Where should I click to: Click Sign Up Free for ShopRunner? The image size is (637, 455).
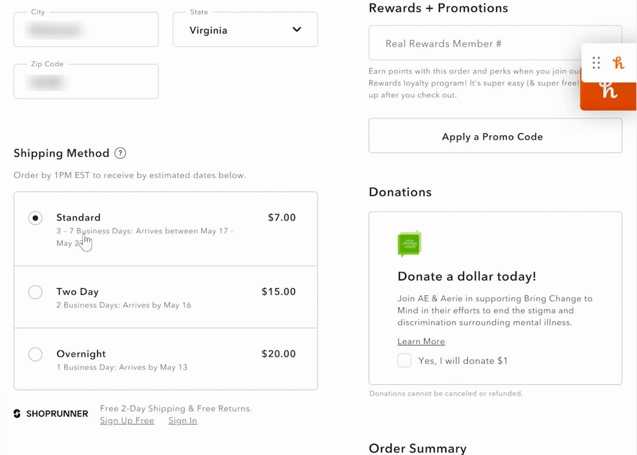point(127,420)
